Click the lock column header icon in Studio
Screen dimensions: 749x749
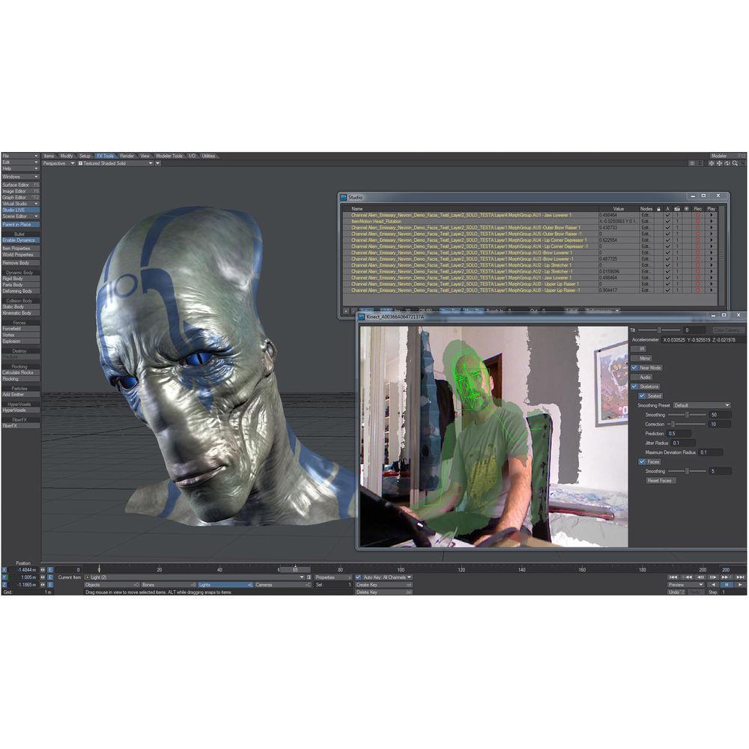(x=658, y=208)
